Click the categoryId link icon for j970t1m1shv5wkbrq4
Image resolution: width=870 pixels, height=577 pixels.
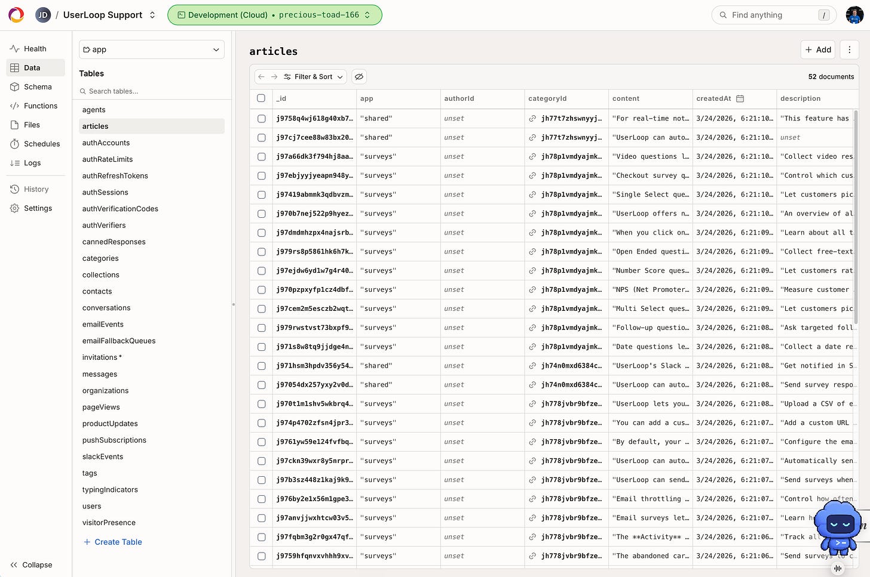pos(532,404)
